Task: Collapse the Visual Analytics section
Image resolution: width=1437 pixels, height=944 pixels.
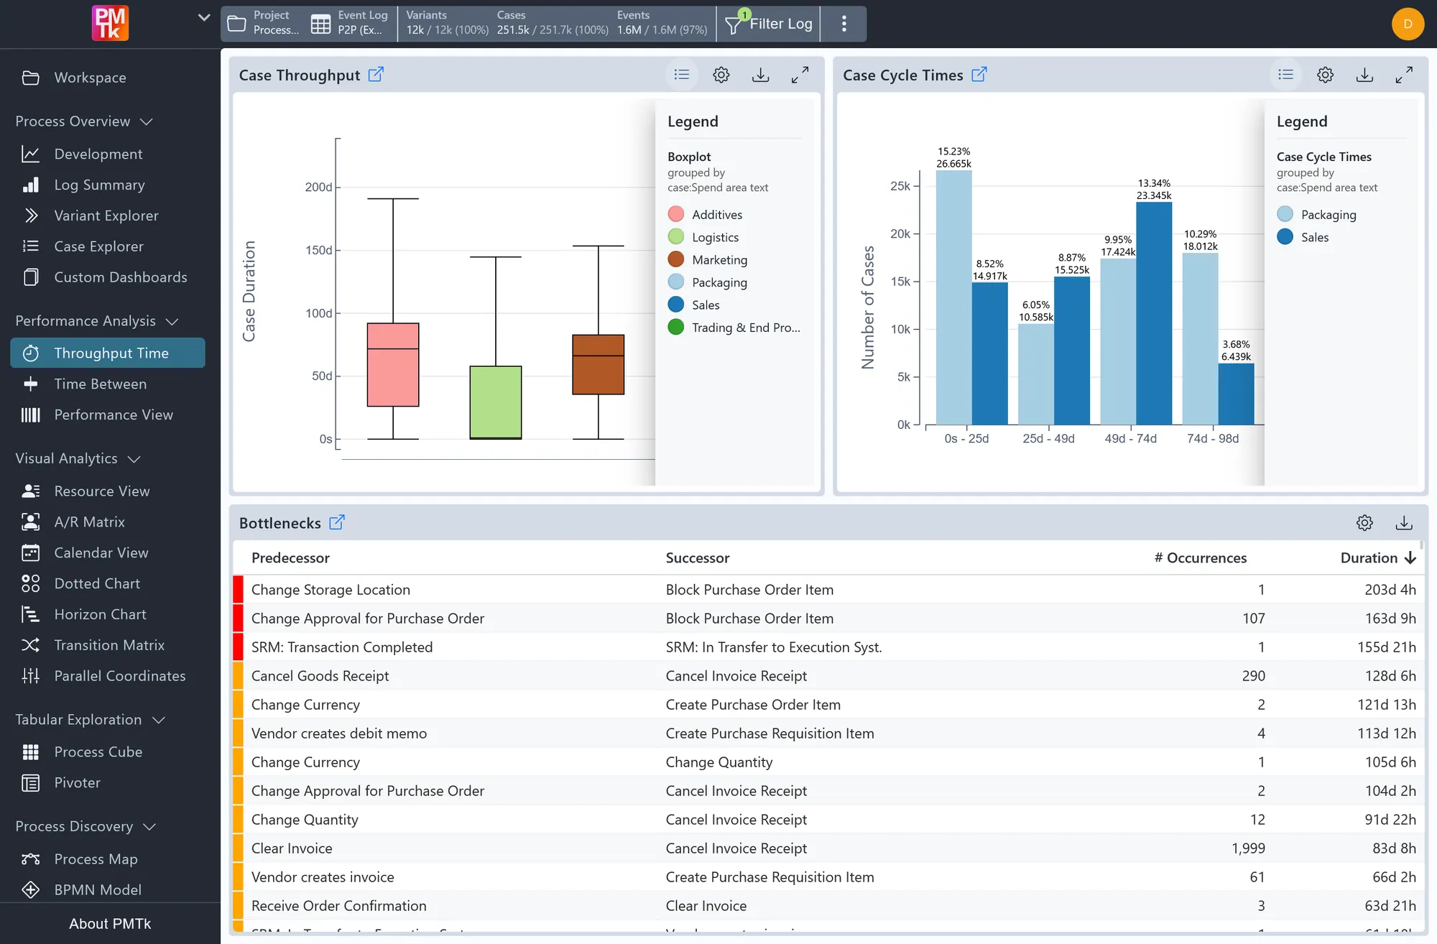Action: pyautogui.click(x=78, y=458)
